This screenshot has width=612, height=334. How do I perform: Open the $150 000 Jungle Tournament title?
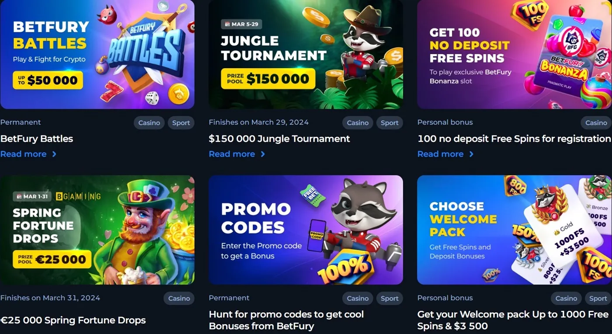pos(279,139)
